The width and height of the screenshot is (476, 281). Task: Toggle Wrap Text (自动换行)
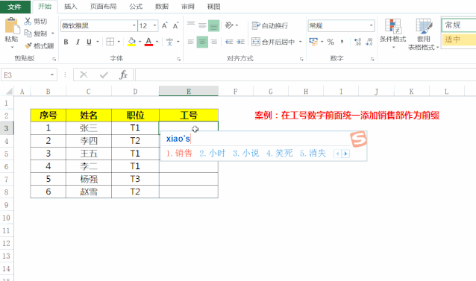coord(270,26)
